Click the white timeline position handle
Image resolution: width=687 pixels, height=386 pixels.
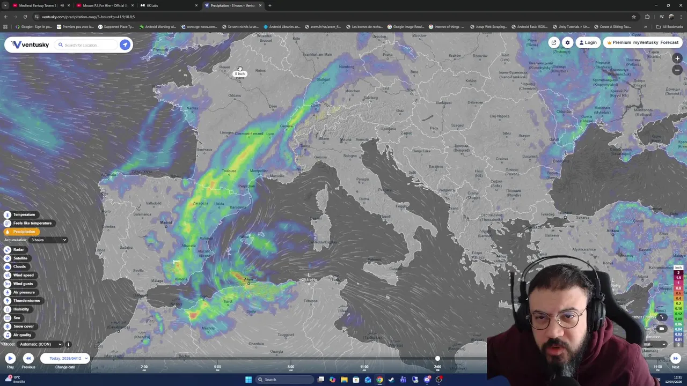point(437,358)
